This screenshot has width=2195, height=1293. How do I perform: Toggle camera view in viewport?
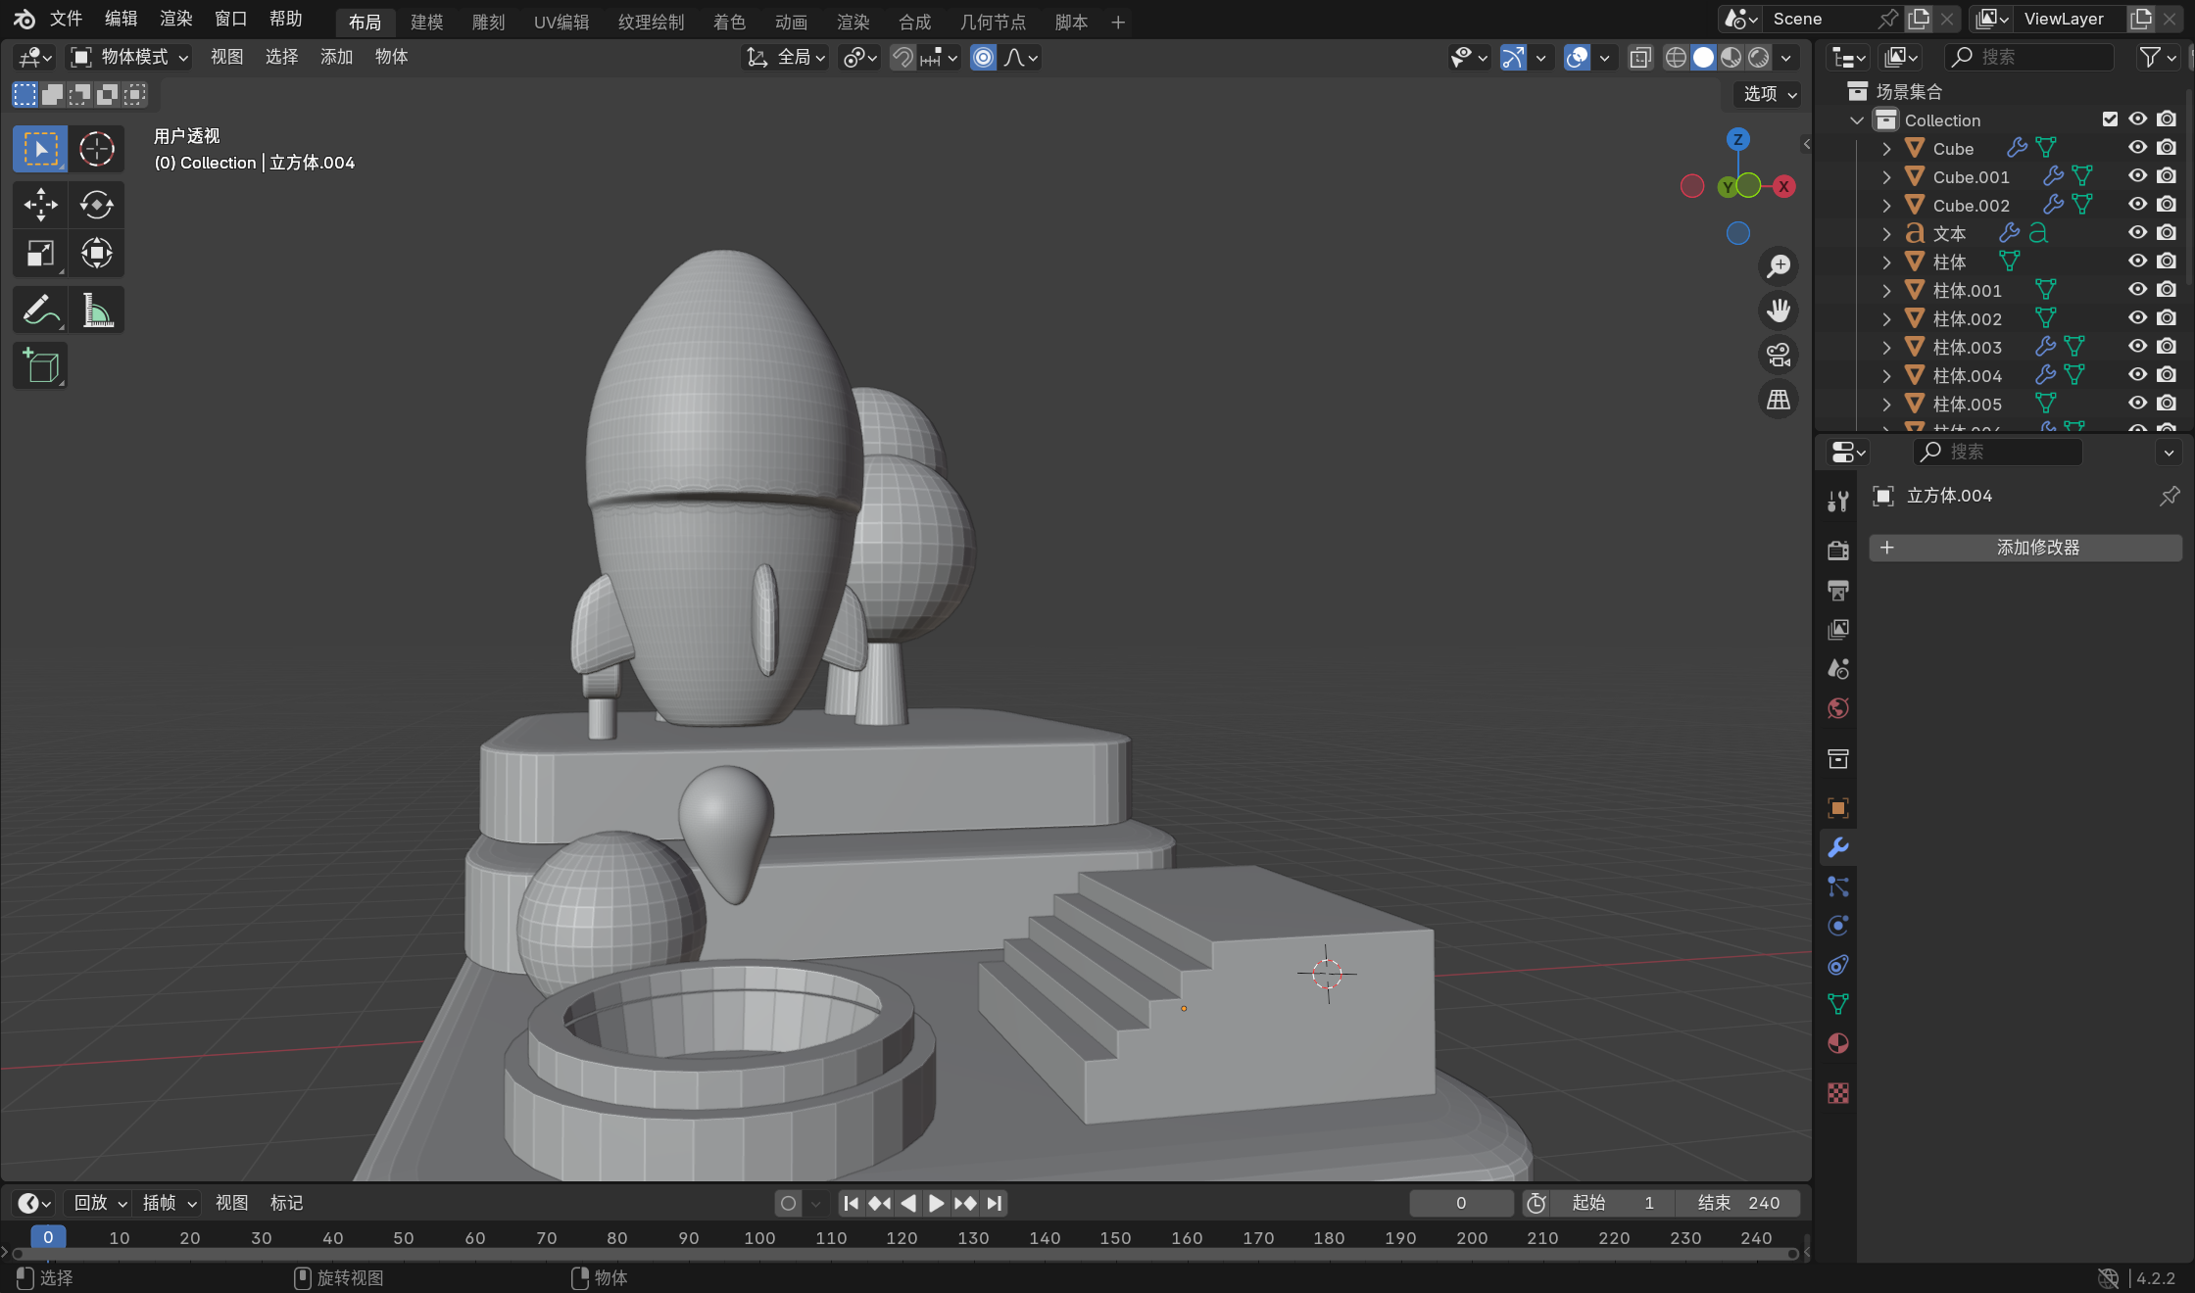[1778, 355]
